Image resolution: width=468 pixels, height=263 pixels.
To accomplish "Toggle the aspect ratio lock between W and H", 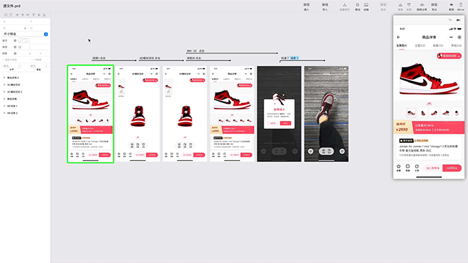I will (25, 28).
